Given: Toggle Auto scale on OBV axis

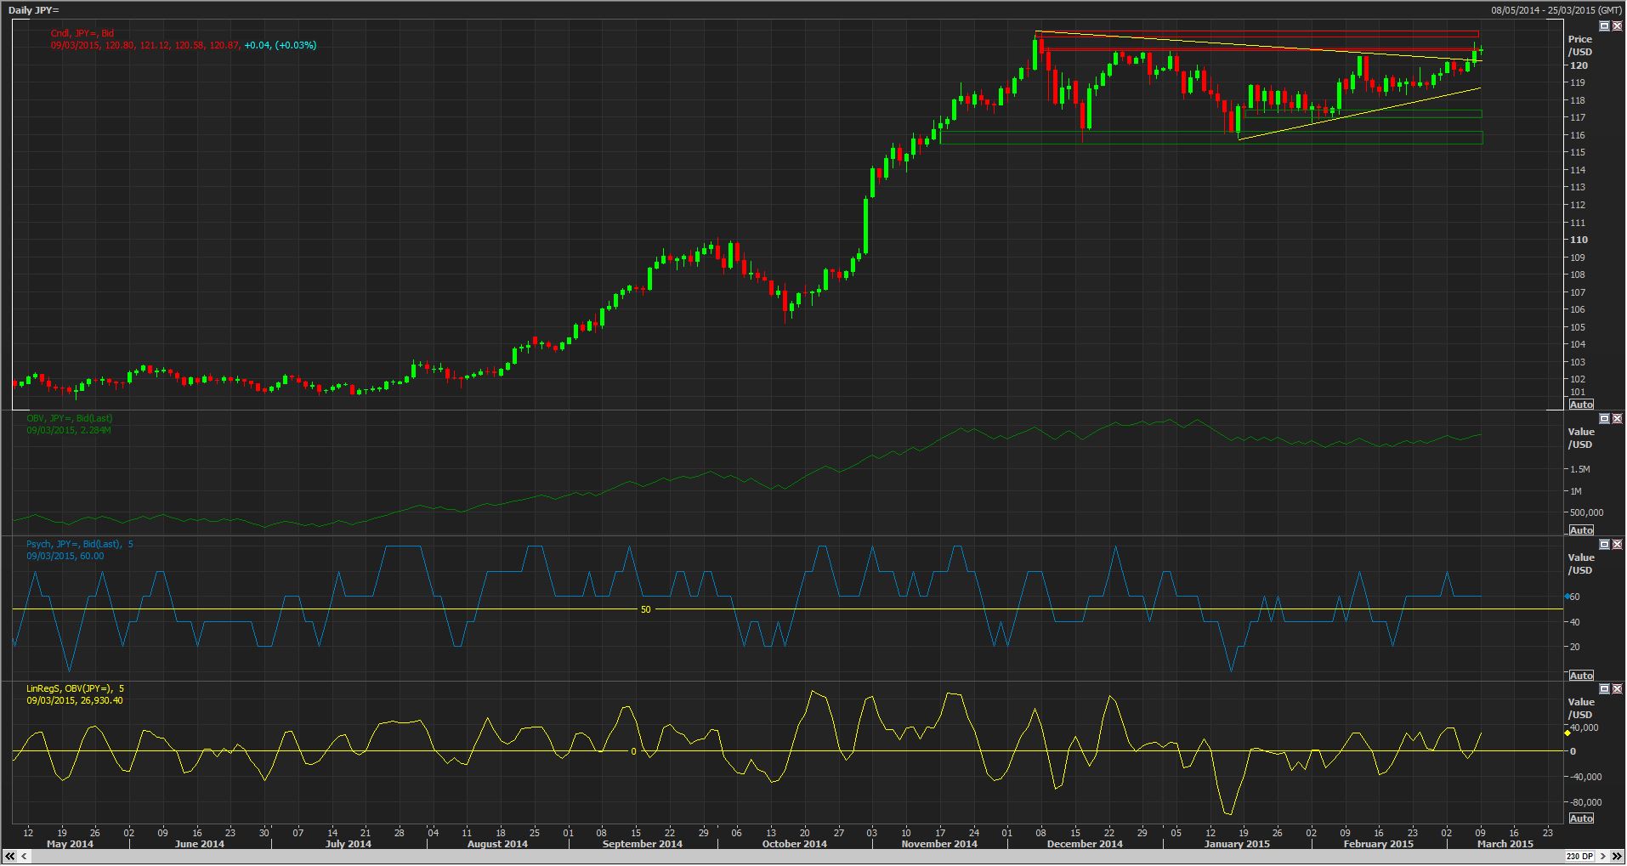Looking at the screenshot, I should (x=1581, y=530).
